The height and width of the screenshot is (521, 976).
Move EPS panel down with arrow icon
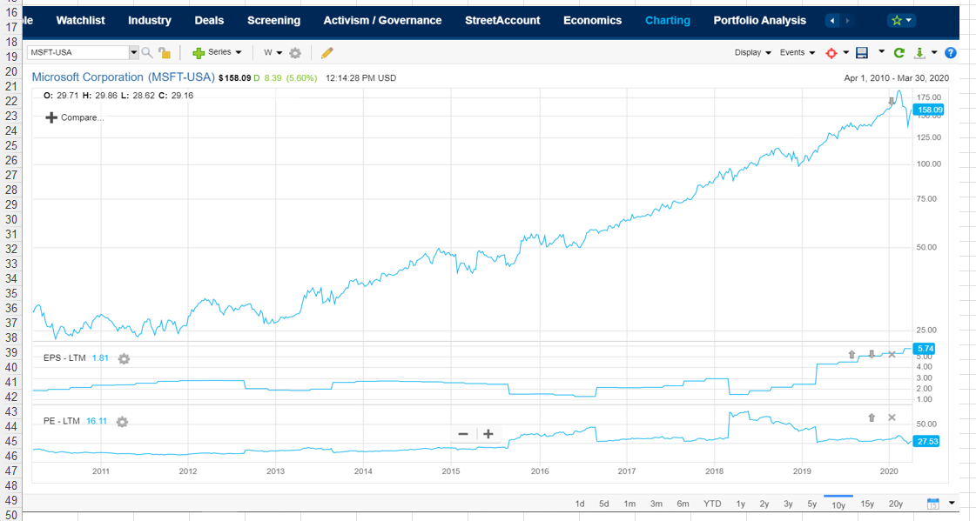pos(872,354)
